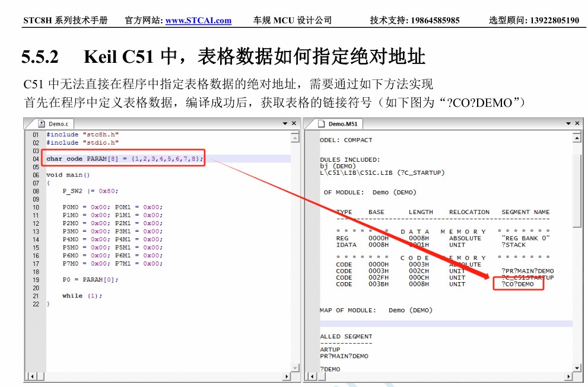Close the Demo.c editor pane

point(294,123)
